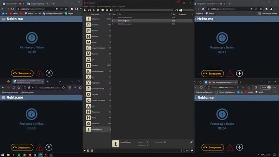Show hidden system tray icons on the taskbar

point(259,155)
